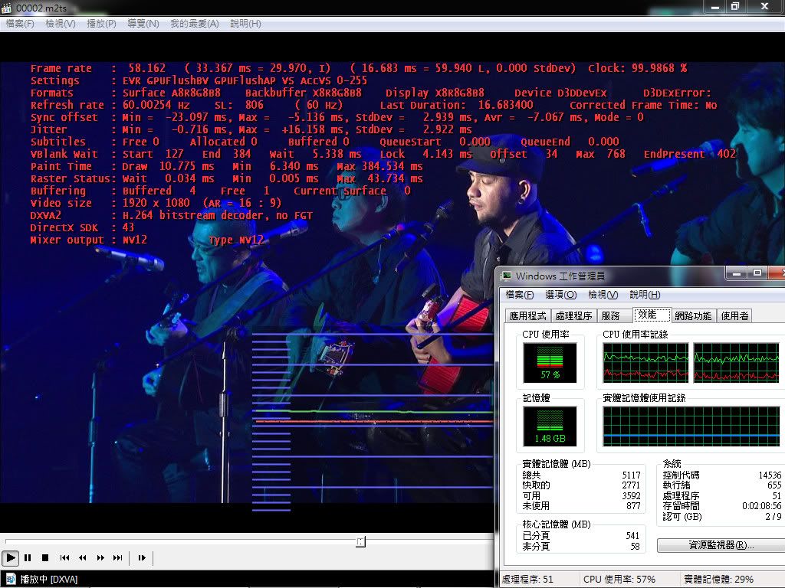Pause the video playback
This screenshot has height=588, width=785.
coord(28,558)
